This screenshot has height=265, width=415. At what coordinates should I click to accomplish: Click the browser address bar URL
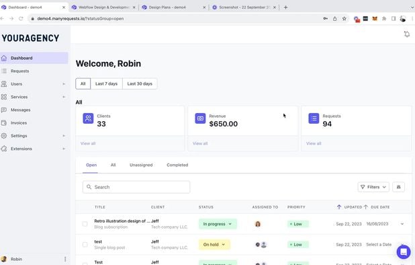pyautogui.click(x=81, y=19)
